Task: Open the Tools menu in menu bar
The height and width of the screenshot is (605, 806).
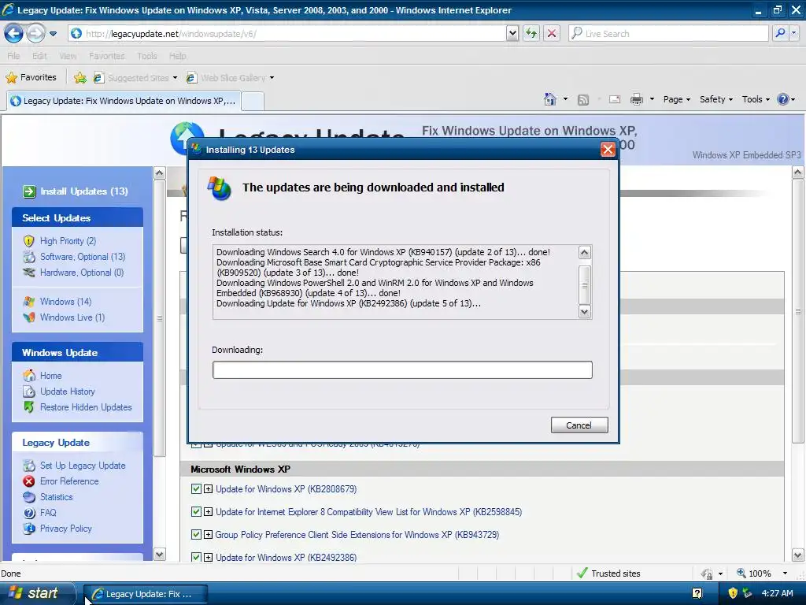Action: (147, 56)
